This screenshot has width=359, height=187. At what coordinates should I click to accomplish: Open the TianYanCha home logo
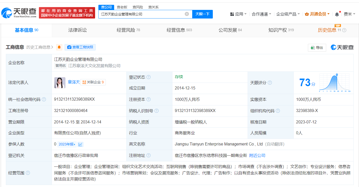coord(19,13)
